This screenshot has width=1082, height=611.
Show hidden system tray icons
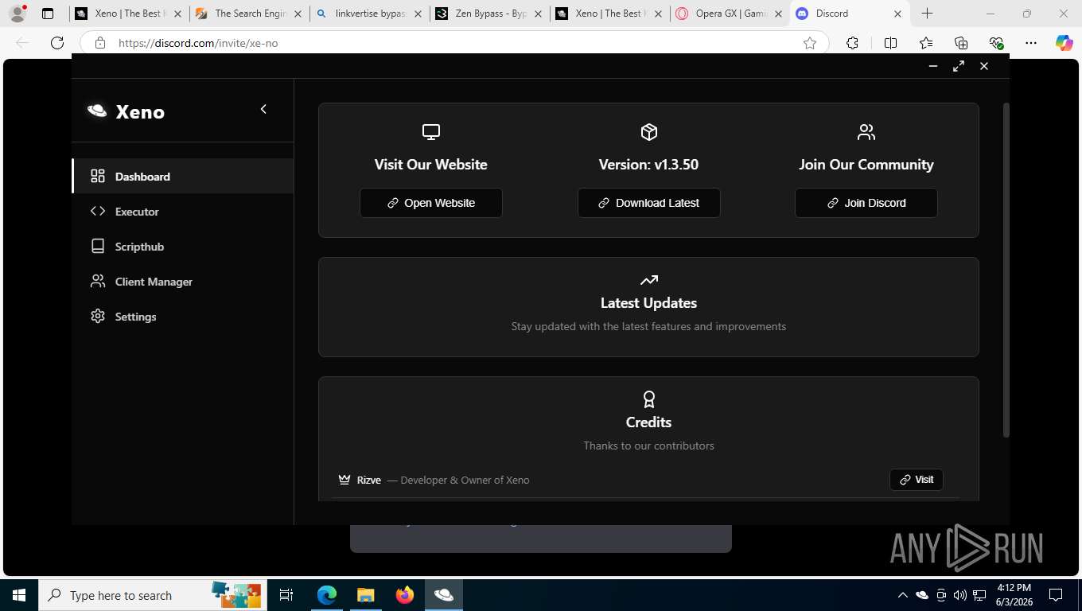(x=902, y=595)
